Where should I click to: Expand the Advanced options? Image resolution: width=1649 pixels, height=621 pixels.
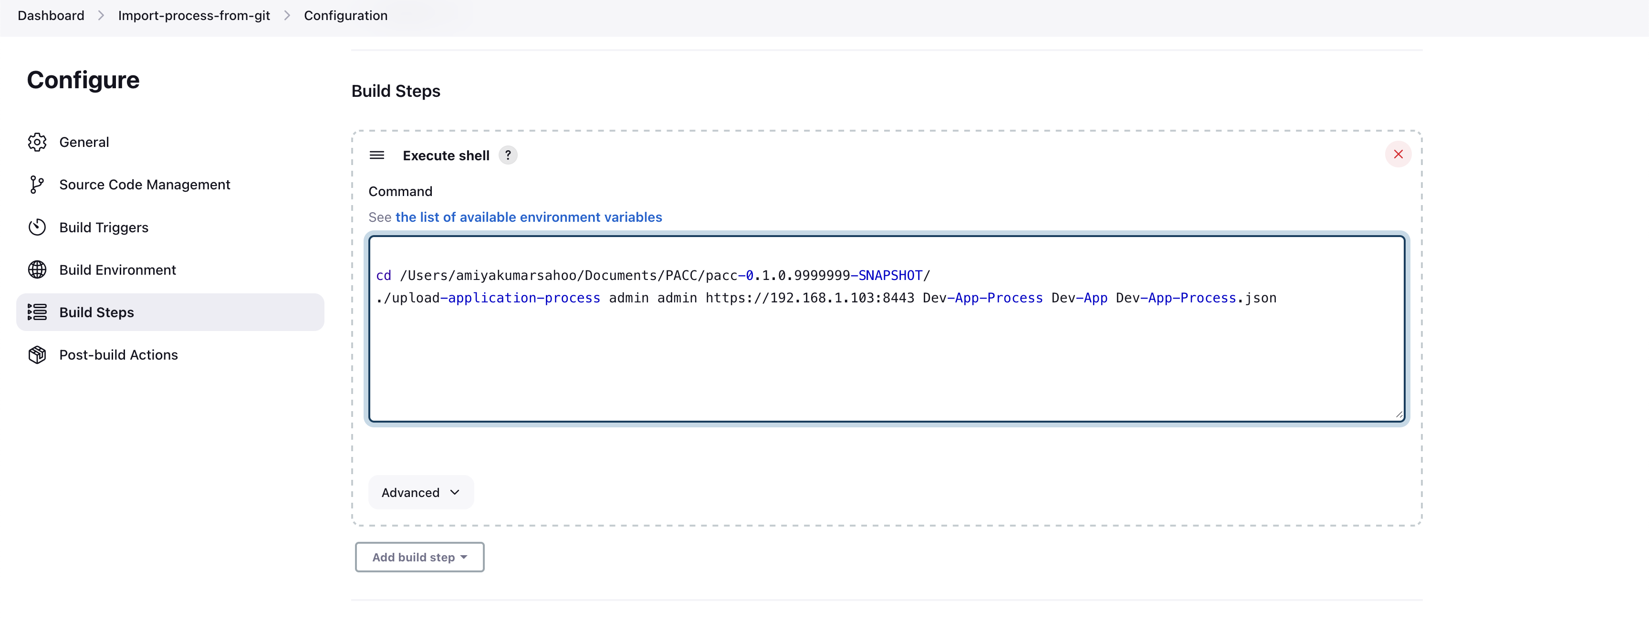pos(420,492)
